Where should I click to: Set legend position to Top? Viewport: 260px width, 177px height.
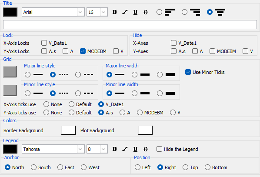point(185,167)
